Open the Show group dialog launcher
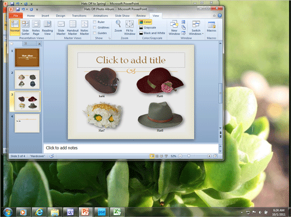 (109, 38)
